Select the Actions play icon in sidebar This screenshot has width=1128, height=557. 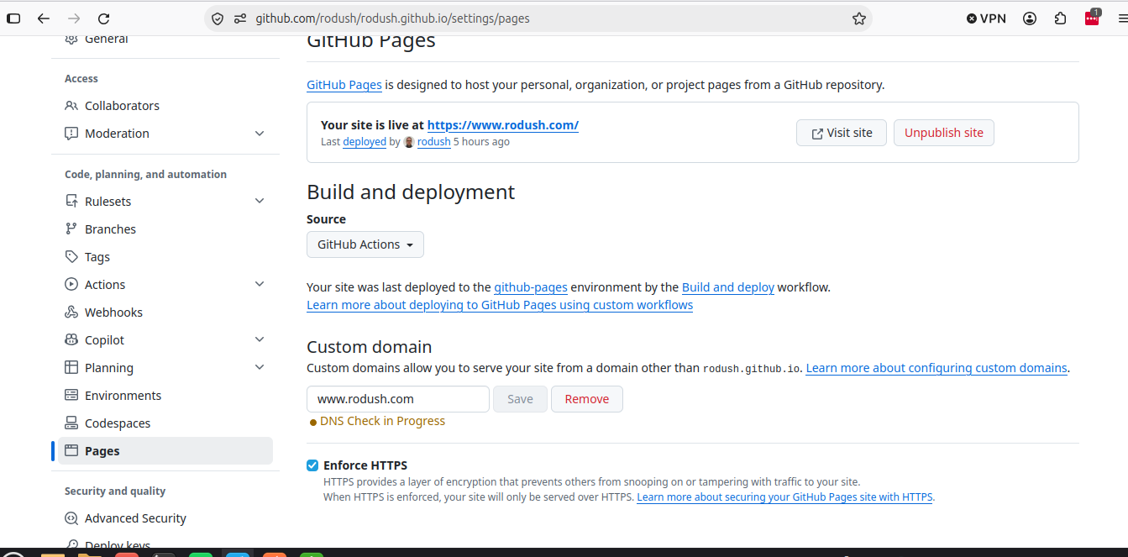71,285
